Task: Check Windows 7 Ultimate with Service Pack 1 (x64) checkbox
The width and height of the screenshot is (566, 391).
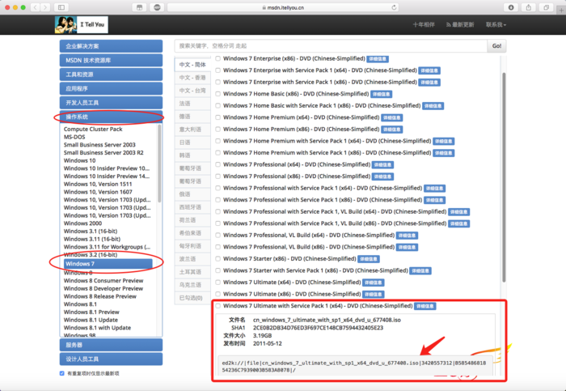Action: [218, 306]
